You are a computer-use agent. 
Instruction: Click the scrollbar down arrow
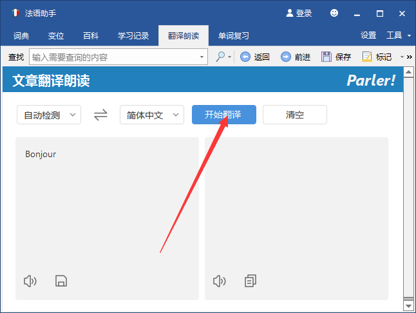coord(408,306)
